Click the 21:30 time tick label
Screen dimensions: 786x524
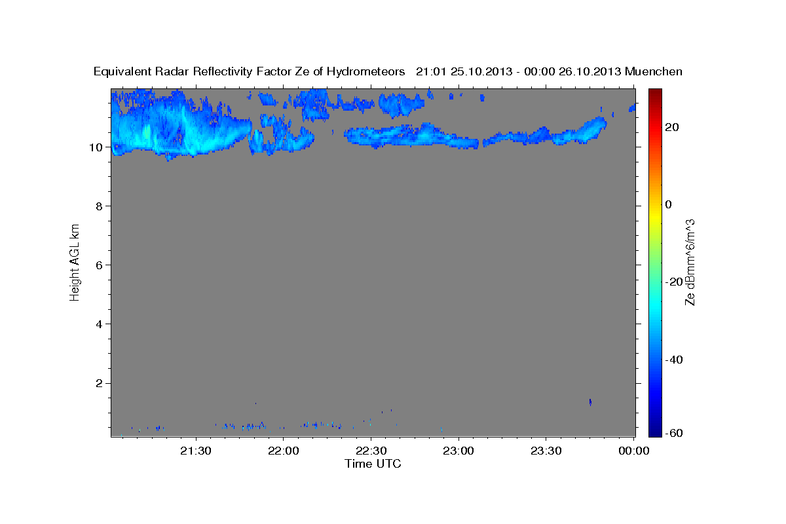[x=196, y=451]
